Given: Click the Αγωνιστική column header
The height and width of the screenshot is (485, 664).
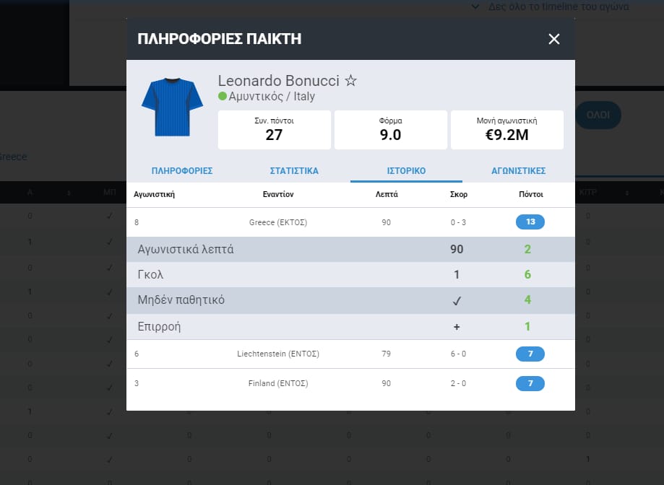Looking at the screenshot, I should [x=154, y=195].
